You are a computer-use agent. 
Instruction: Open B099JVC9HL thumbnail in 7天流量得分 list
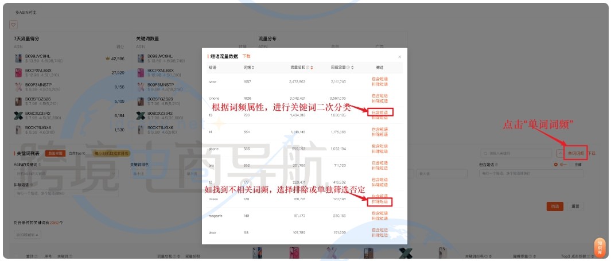pyautogui.click(x=18, y=59)
